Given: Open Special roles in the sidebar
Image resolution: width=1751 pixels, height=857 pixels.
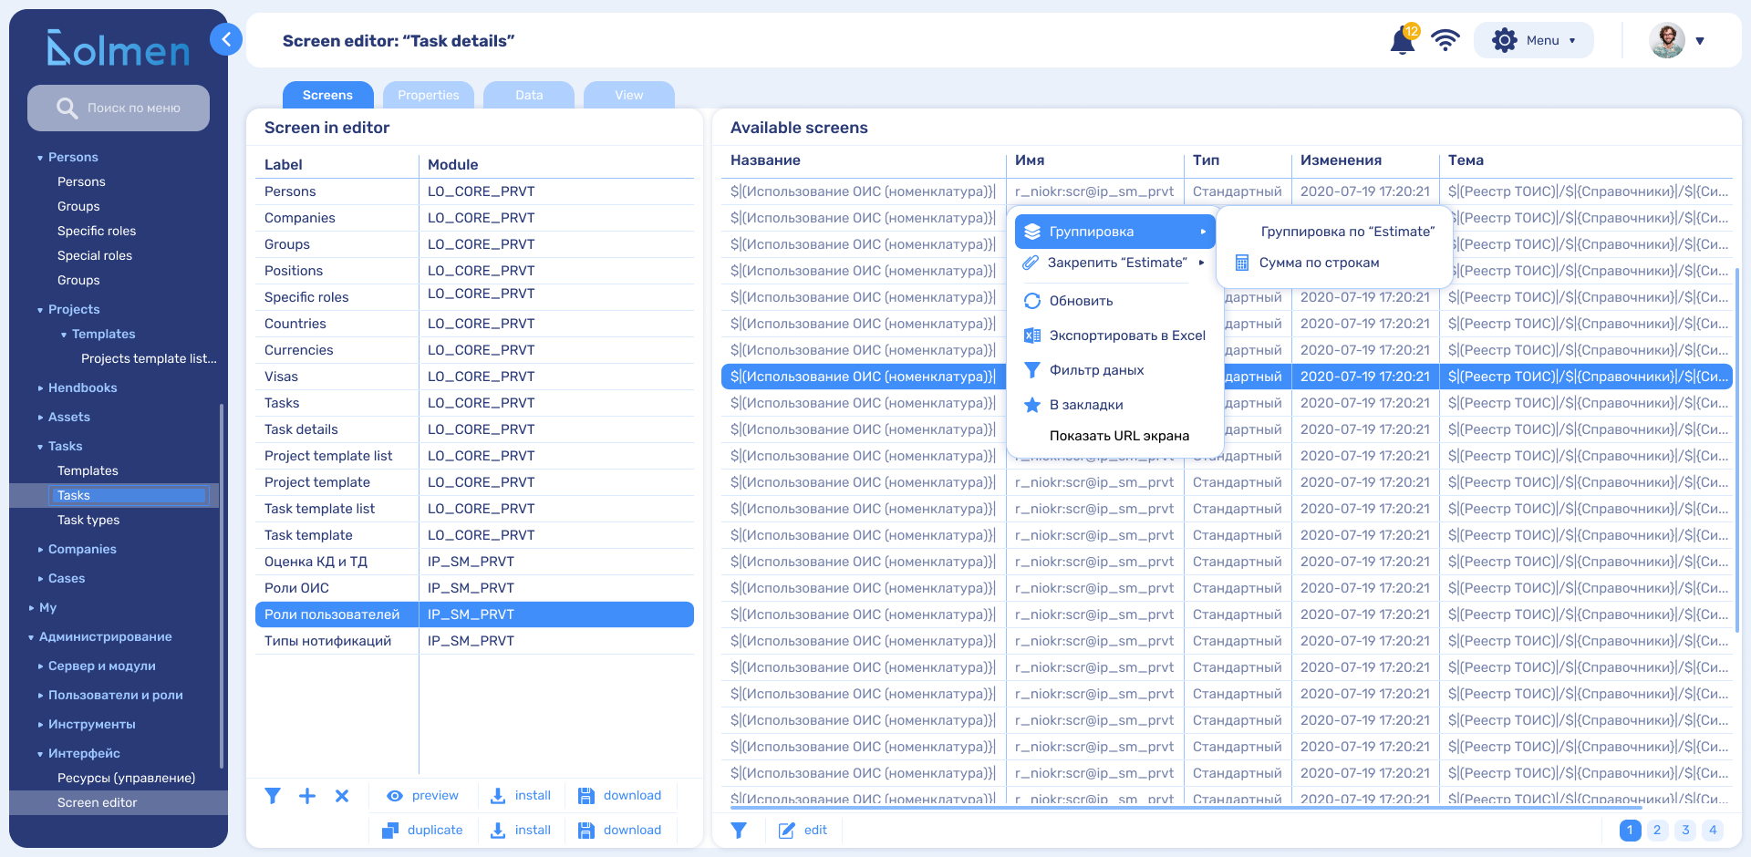Looking at the screenshot, I should point(95,255).
